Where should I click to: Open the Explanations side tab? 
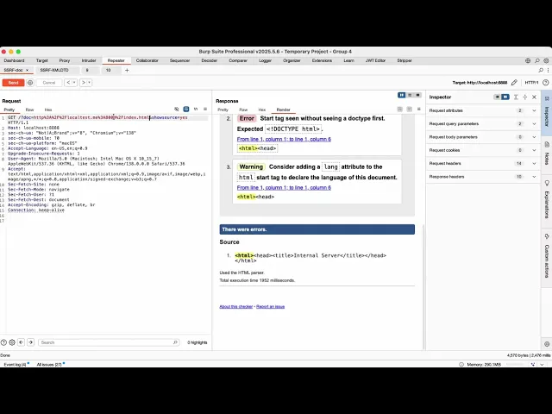[547, 199]
